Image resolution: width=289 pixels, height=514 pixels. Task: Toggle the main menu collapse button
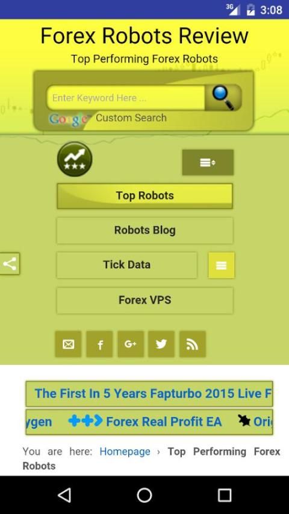pyautogui.click(x=208, y=162)
